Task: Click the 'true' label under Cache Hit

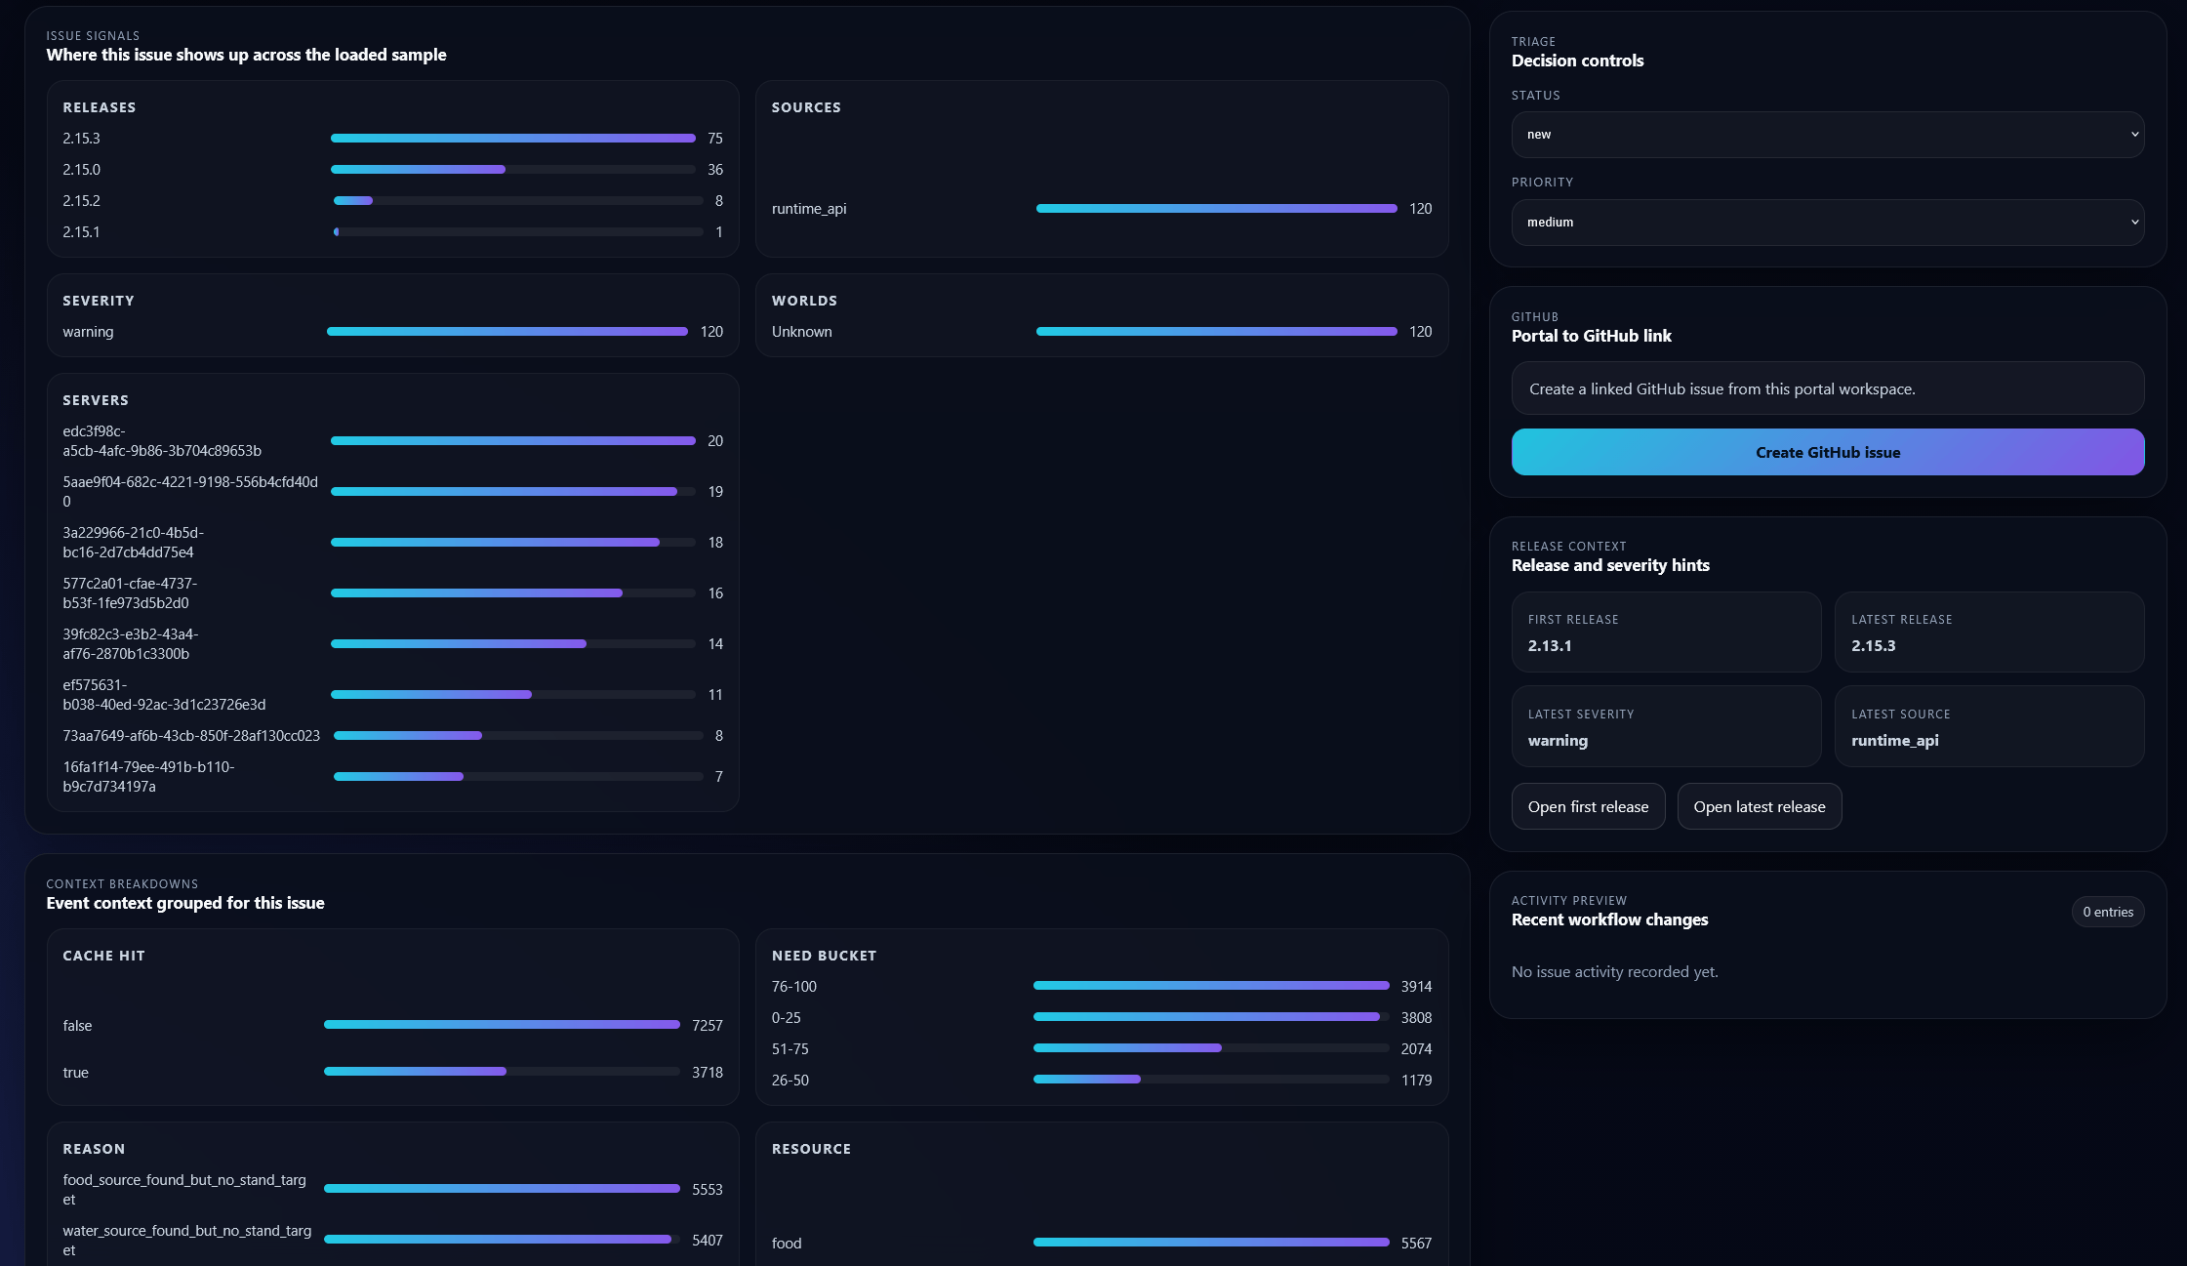Action: pos(75,1073)
